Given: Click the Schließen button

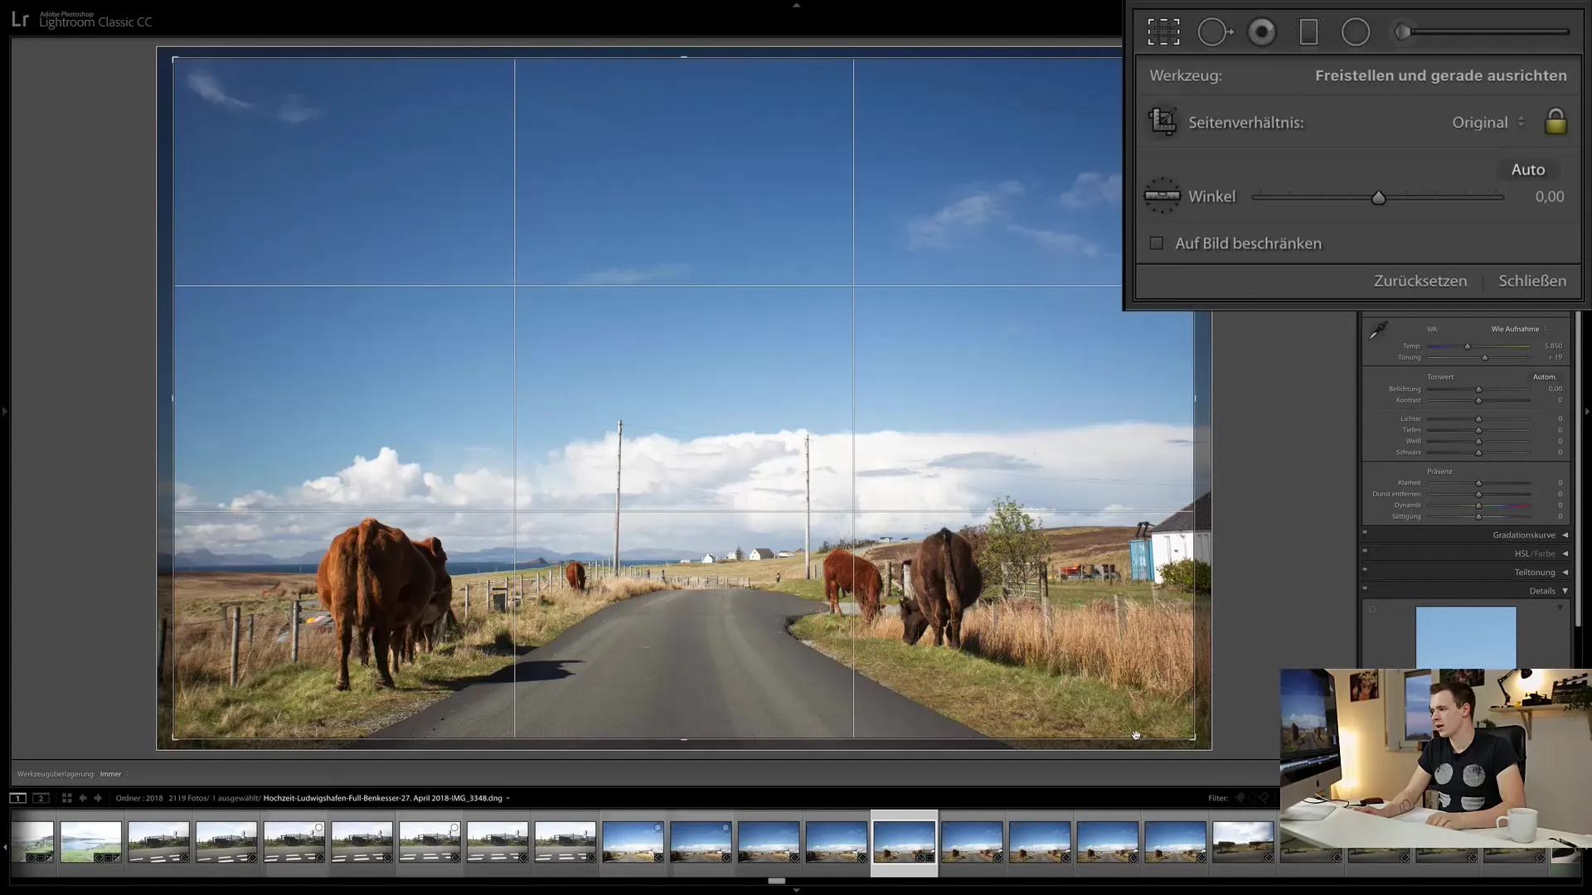Looking at the screenshot, I should click(1532, 281).
